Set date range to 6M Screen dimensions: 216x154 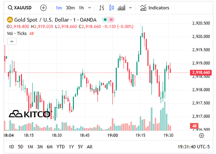pyautogui.click(x=50, y=147)
